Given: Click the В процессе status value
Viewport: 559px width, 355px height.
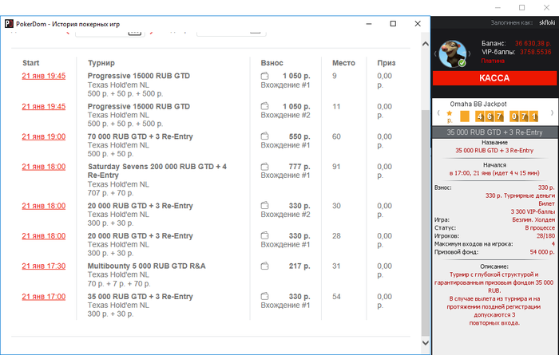Looking at the screenshot, I should 540,228.
